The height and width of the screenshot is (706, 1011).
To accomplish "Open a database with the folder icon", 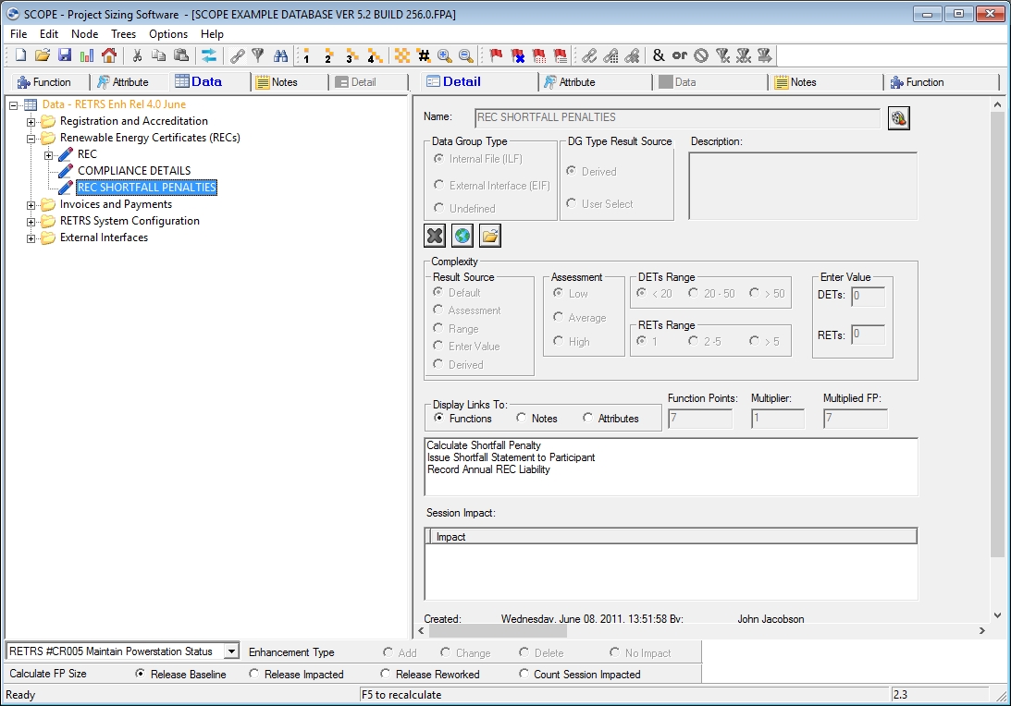I will click(x=43, y=56).
